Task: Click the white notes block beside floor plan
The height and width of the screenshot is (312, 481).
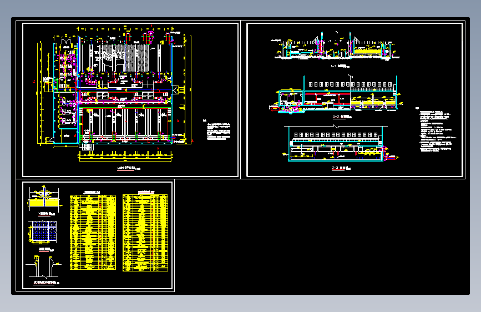Action: (x=217, y=130)
